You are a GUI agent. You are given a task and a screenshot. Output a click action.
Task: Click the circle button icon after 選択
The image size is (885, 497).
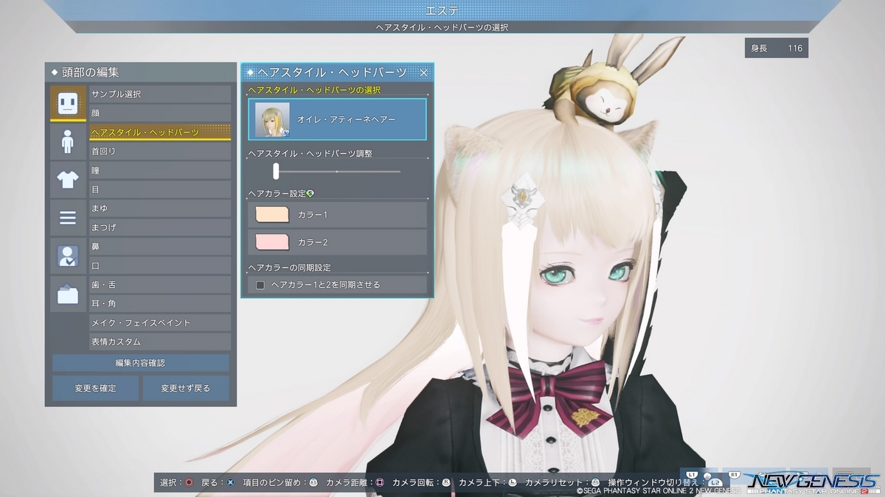190,483
